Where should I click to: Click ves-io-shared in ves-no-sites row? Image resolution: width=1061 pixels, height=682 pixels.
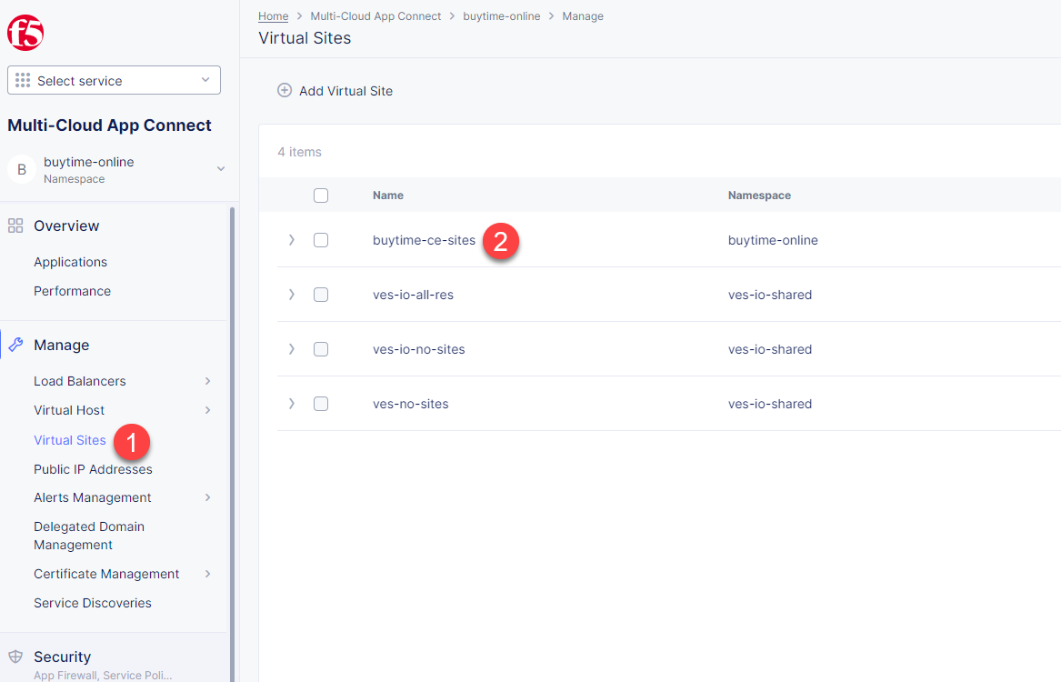point(770,403)
